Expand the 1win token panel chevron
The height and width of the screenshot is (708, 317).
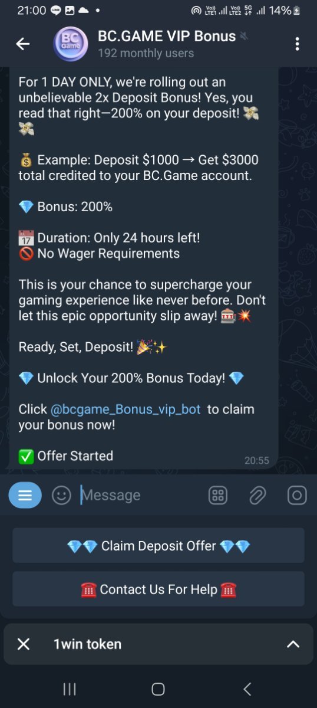click(x=293, y=644)
